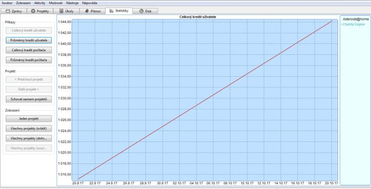
Task: Open the Možnosti menu
Action: tap(55, 3)
